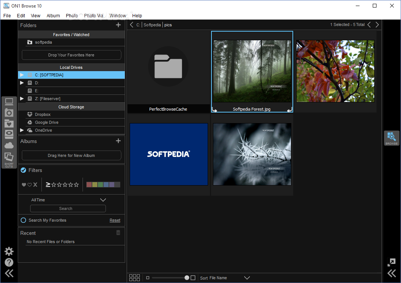Expand the Z: [Fileserver] drive
The width and height of the screenshot is (401, 283).
click(22, 99)
